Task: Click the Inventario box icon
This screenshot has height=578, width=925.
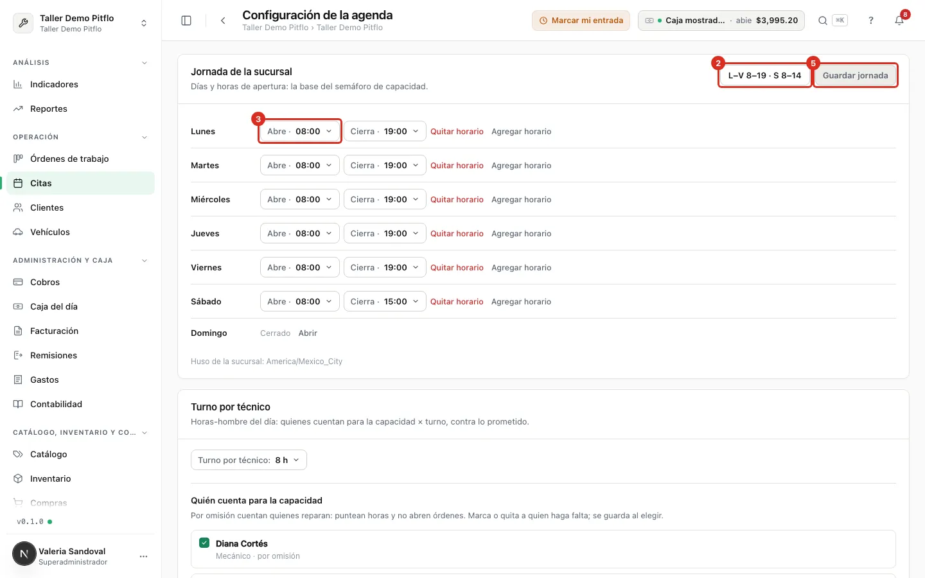Action: pos(18,478)
